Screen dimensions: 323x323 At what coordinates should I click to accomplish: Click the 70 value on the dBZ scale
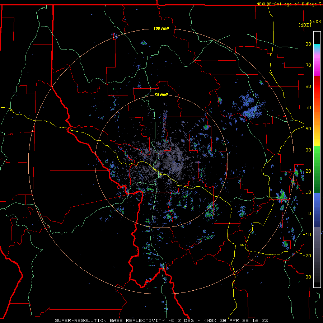click(x=308, y=65)
